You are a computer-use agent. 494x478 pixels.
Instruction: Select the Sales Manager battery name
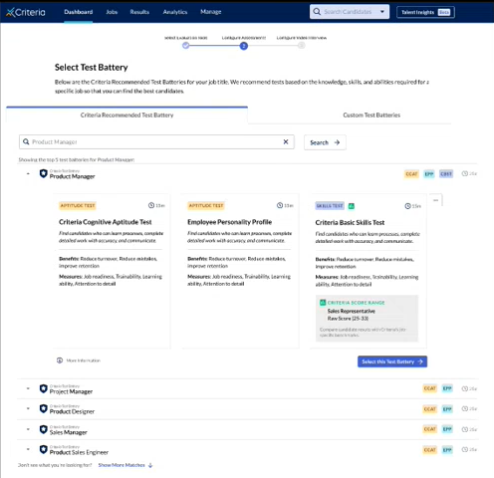(68, 432)
